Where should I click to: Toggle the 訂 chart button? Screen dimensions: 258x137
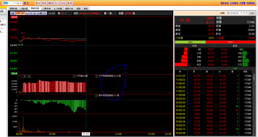click(x=35, y=13)
